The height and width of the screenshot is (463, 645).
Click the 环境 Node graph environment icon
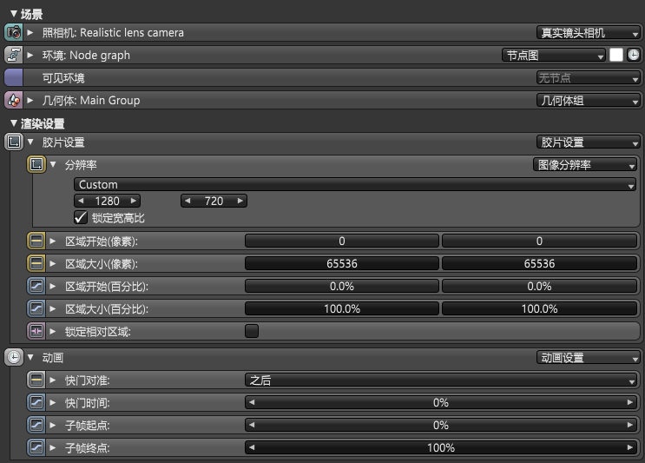pos(13,56)
